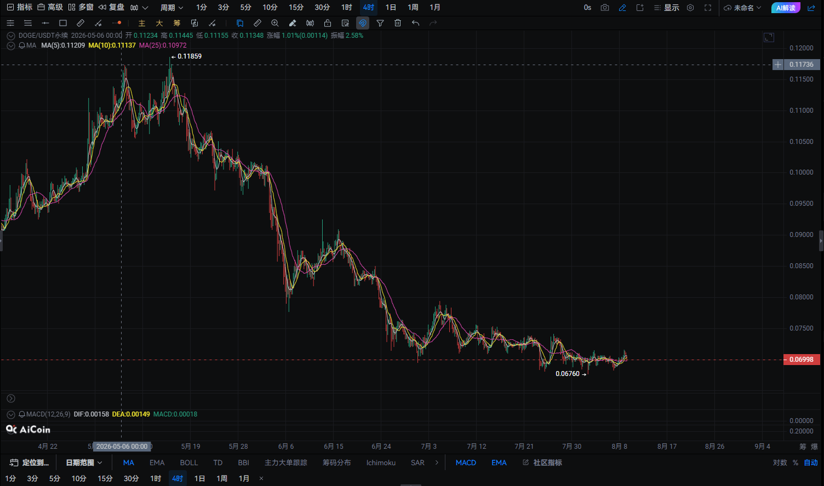Image resolution: width=824 pixels, height=486 pixels.
Task: Toggle the blue pencil drawing mode icon
Action: (622, 8)
